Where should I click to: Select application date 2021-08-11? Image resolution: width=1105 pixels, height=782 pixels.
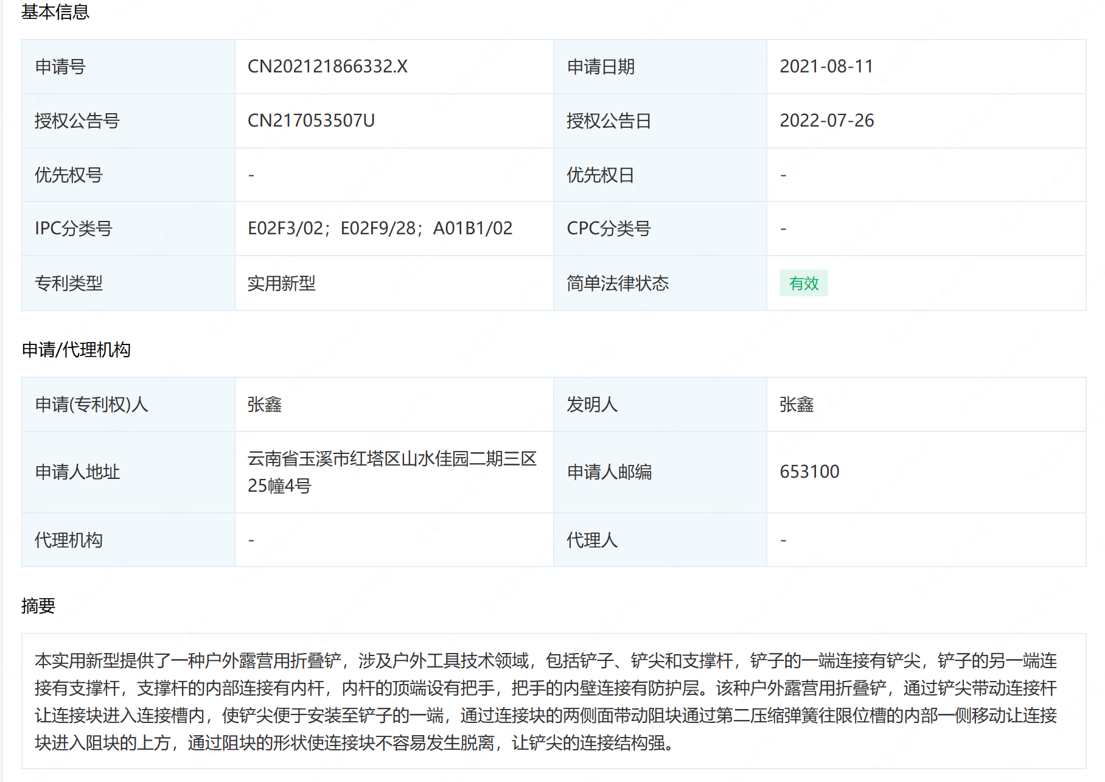click(826, 66)
